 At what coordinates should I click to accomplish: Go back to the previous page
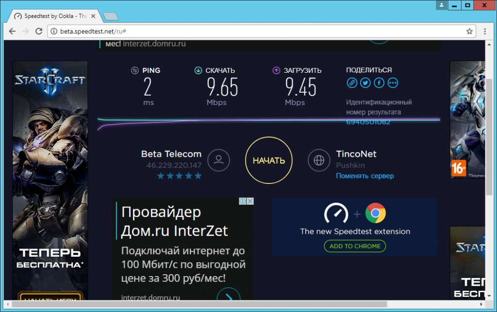coord(12,31)
